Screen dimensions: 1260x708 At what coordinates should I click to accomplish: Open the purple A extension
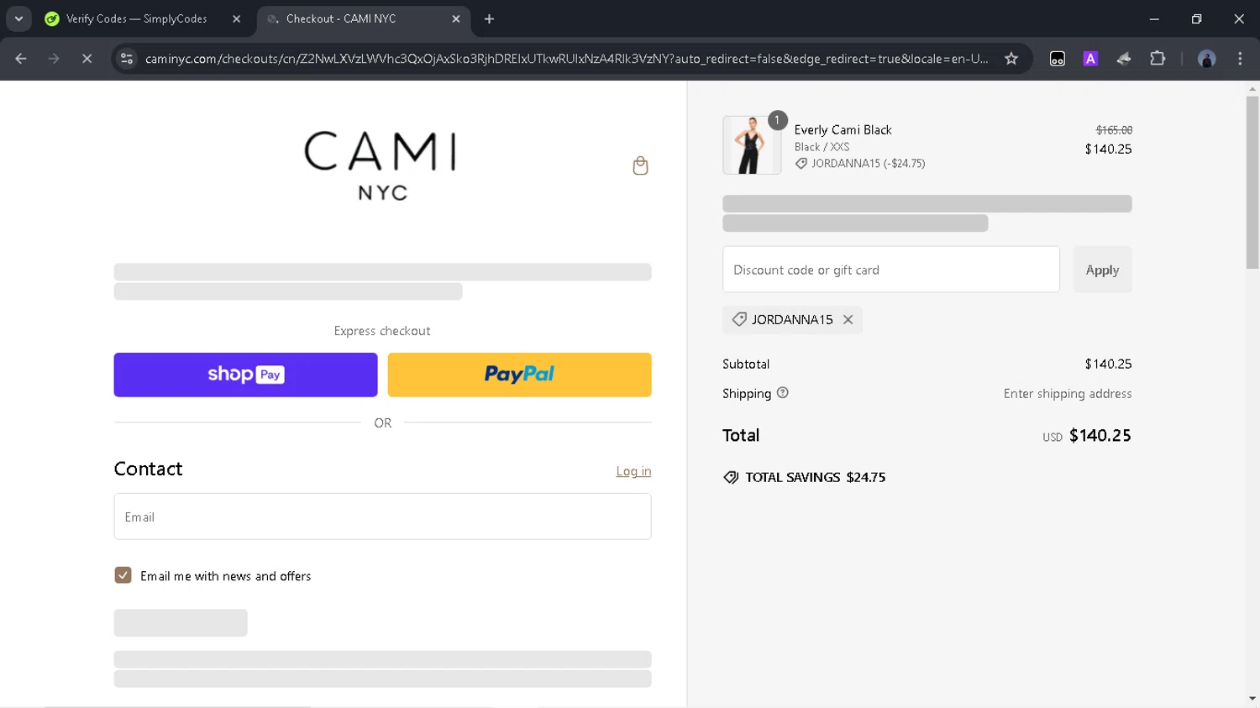[1090, 59]
